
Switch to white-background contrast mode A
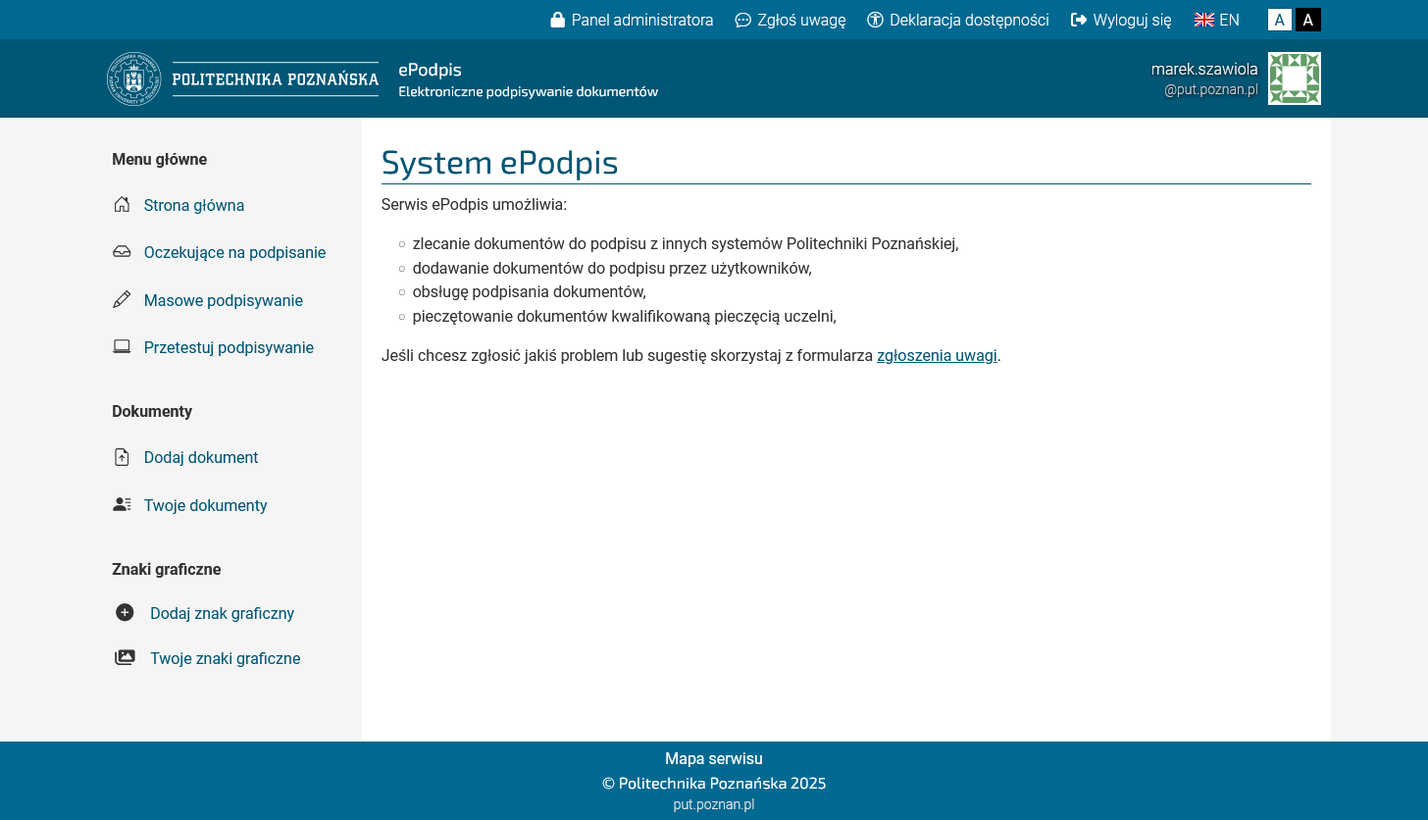(x=1279, y=20)
